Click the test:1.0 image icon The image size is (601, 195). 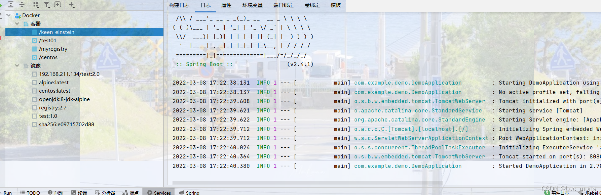click(35, 116)
